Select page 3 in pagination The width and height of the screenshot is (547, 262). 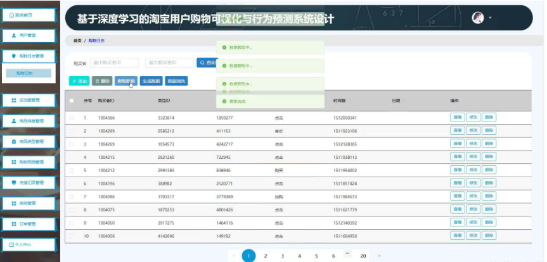pos(283,256)
